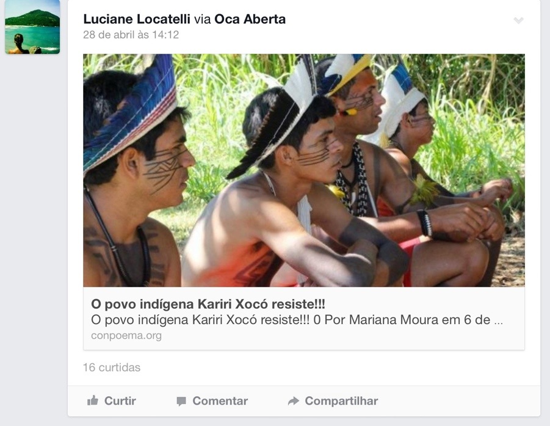View the 16 curtidas likes list
The image size is (550, 426).
[x=112, y=367]
